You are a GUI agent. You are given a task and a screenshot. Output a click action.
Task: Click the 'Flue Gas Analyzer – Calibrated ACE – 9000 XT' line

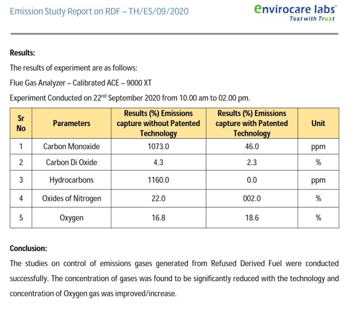click(x=80, y=83)
